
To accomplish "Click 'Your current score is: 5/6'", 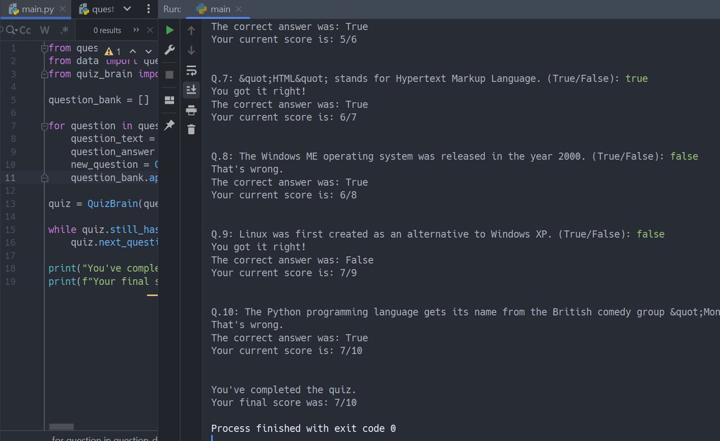I will 284,39.
